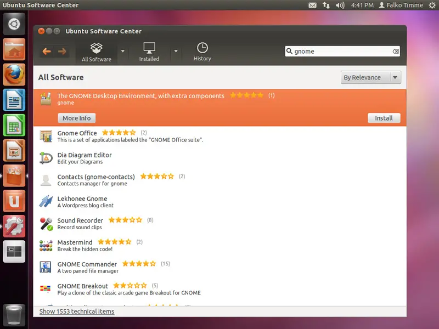Open the Trash in the launcher
Image resolution: width=439 pixels, height=329 pixels.
coord(14,315)
